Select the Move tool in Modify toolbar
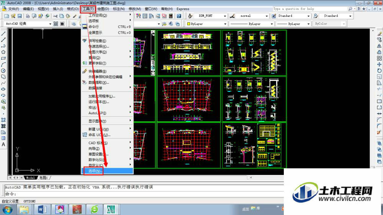Screen dimensions: 383x215 [379, 64]
